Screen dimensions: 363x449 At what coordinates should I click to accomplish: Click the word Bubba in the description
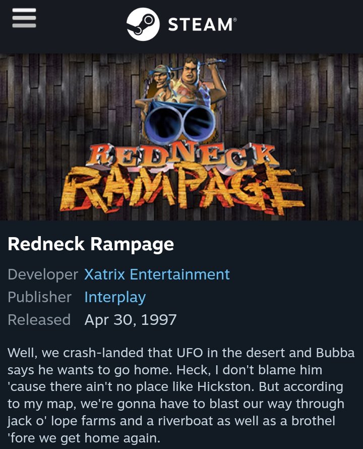click(335, 353)
